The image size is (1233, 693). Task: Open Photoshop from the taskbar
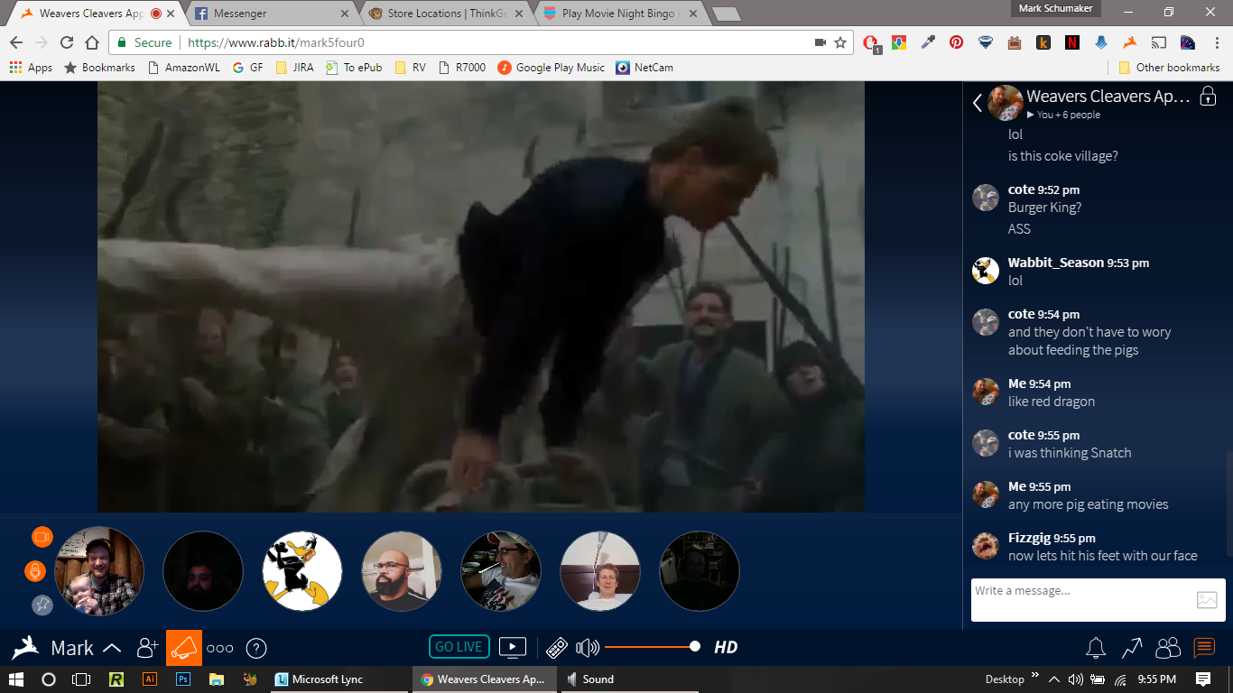pos(183,679)
